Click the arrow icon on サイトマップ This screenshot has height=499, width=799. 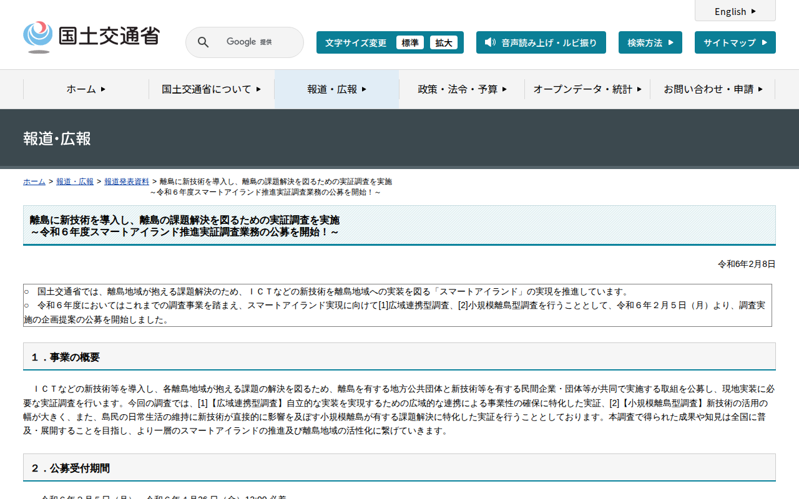763,42
